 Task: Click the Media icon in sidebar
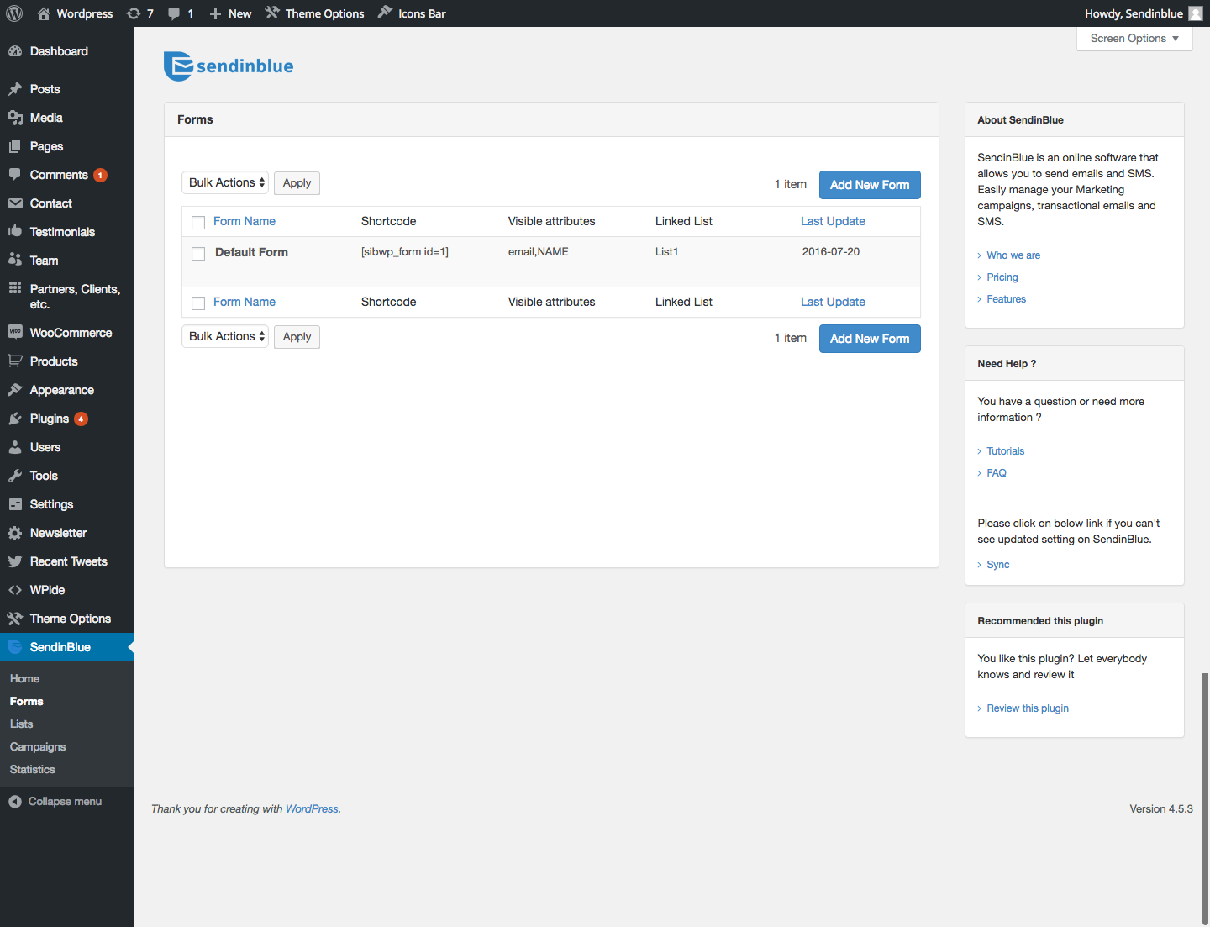tap(15, 118)
